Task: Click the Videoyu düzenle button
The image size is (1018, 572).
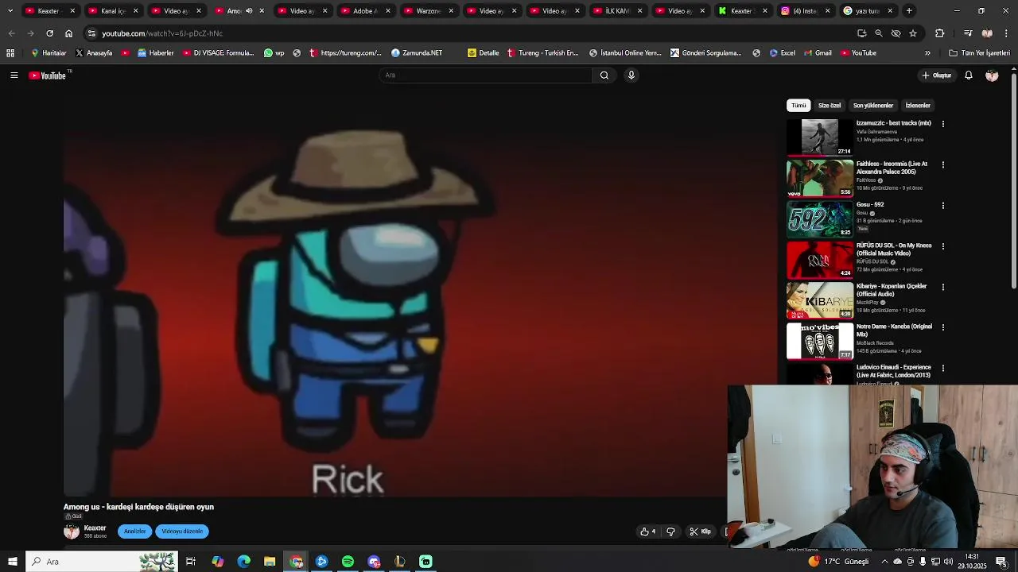Action: coord(182,531)
